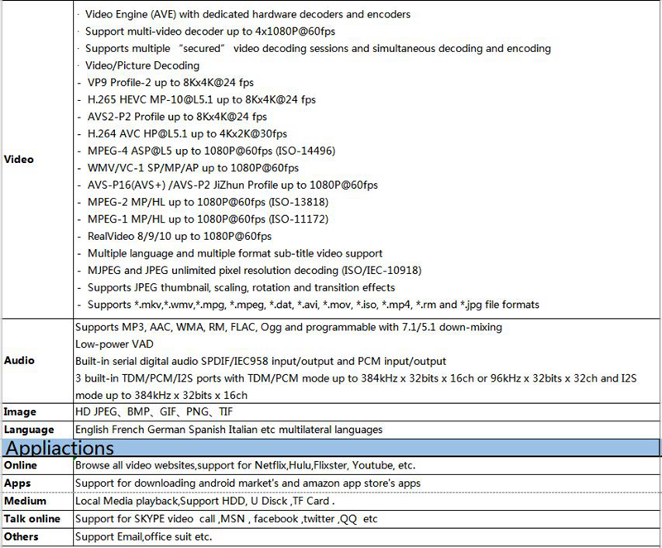The width and height of the screenshot is (662, 548).
Task: Click the English French German languages cell
Action: coord(228,430)
